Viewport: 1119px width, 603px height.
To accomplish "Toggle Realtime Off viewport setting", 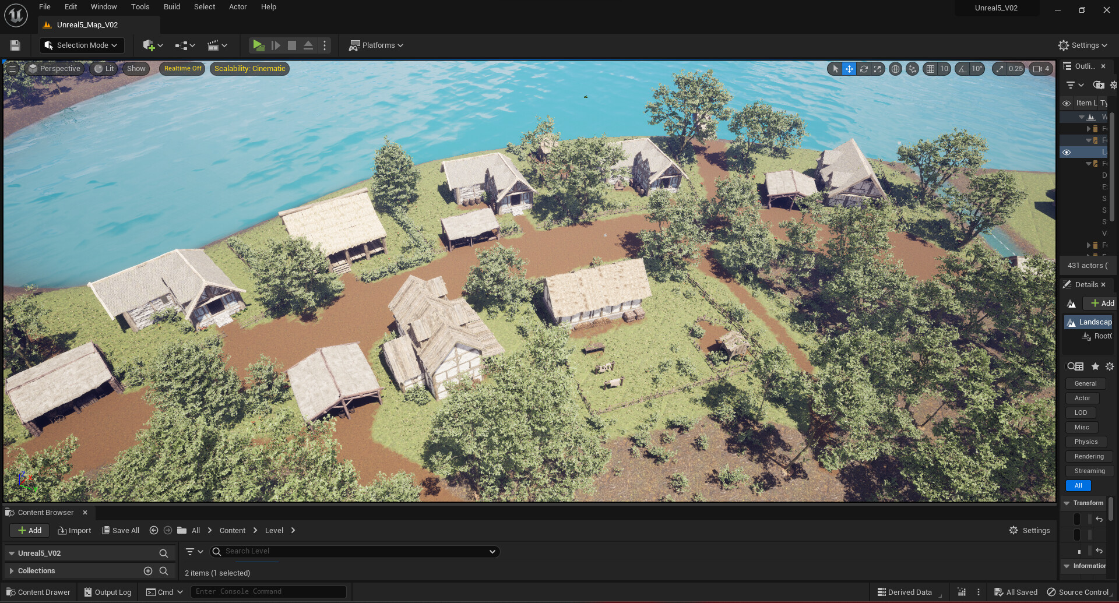I will (182, 69).
